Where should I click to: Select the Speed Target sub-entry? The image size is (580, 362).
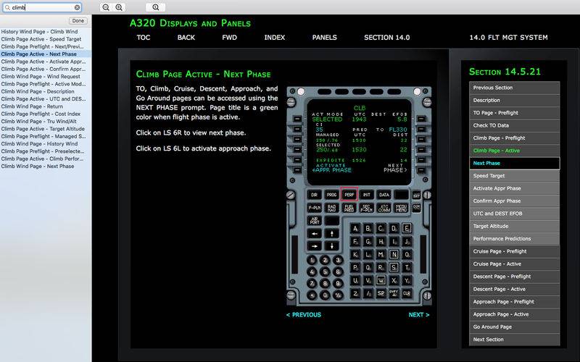coord(514,176)
